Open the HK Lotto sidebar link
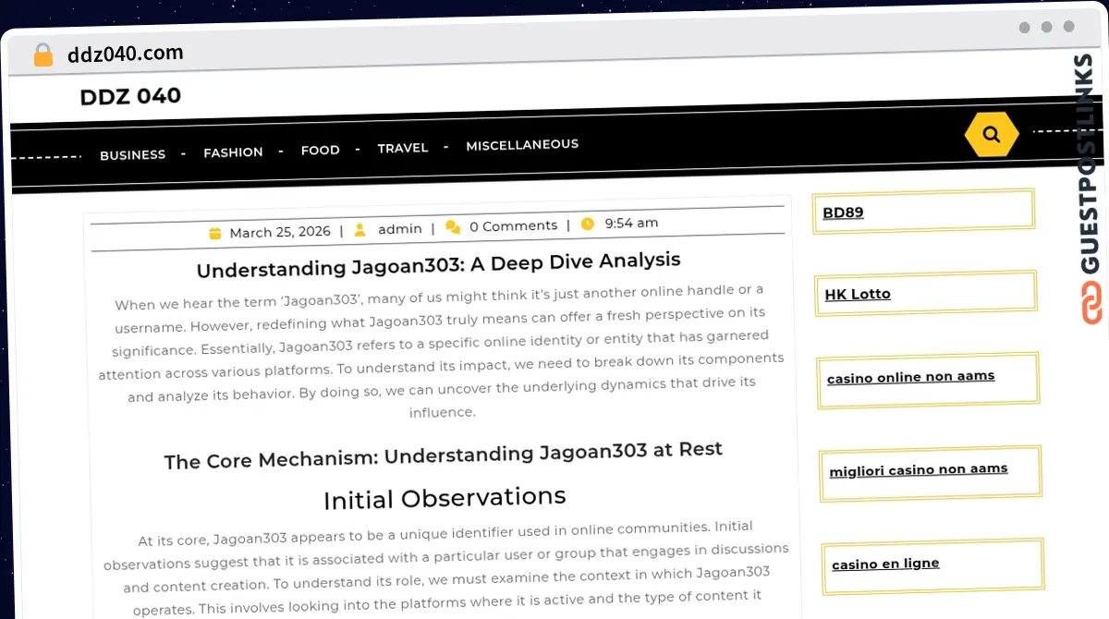The image size is (1109, 619). [858, 294]
